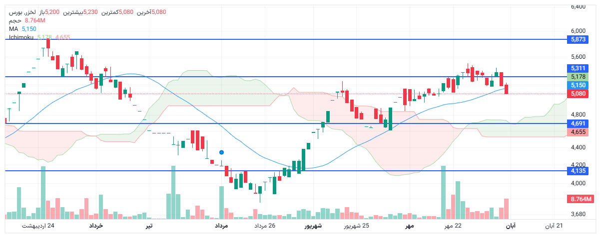Viewport: 601px width, 238px height.
Task: Click the مرداد month label on time axis
Action: coord(221,226)
